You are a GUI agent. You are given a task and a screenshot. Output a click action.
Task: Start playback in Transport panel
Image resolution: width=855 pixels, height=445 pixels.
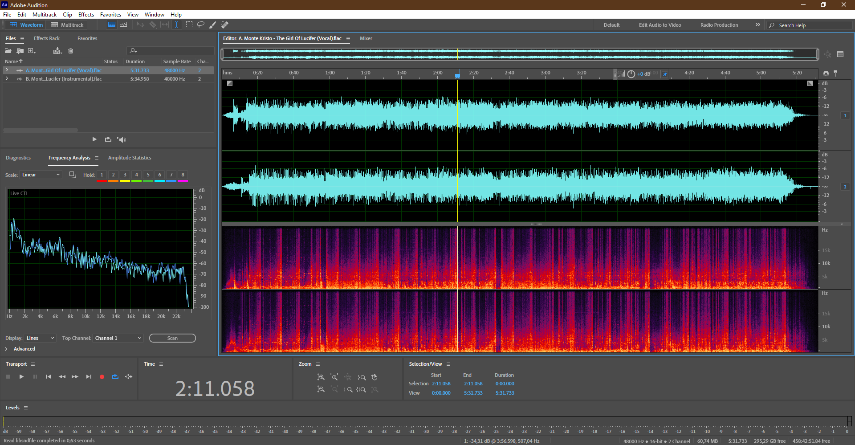tap(21, 377)
